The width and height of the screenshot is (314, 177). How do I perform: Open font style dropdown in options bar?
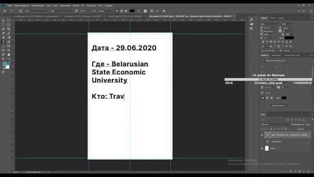[x=61, y=11]
